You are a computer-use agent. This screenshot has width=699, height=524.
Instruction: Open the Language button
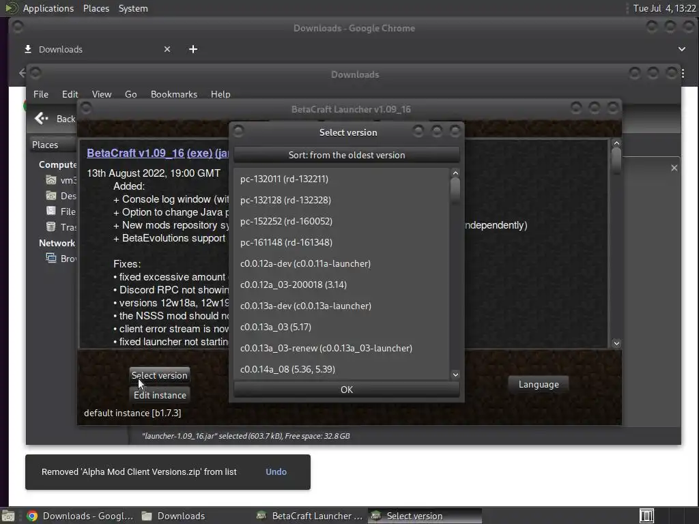click(539, 384)
